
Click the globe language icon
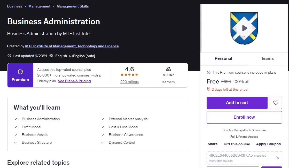pyautogui.click(x=51, y=56)
